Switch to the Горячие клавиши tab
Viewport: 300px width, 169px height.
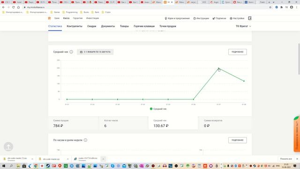(x=144, y=26)
